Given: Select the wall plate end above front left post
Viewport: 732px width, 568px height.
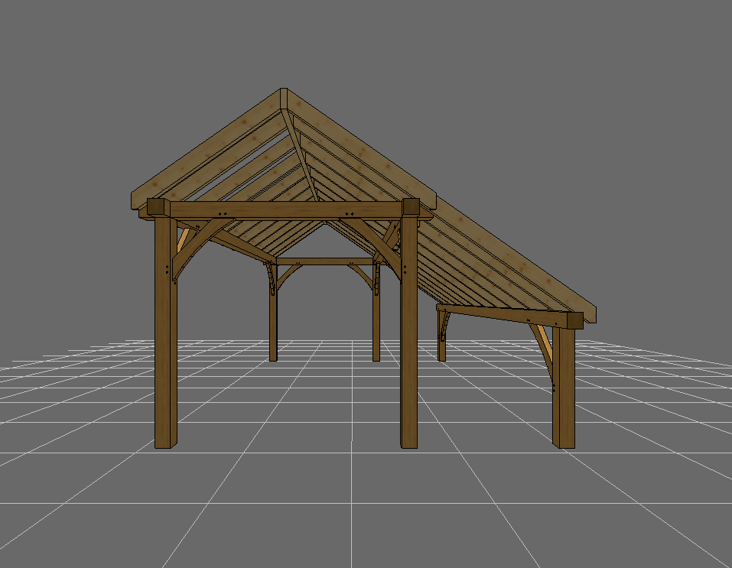Looking at the screenshot, I should click(157, 208).
